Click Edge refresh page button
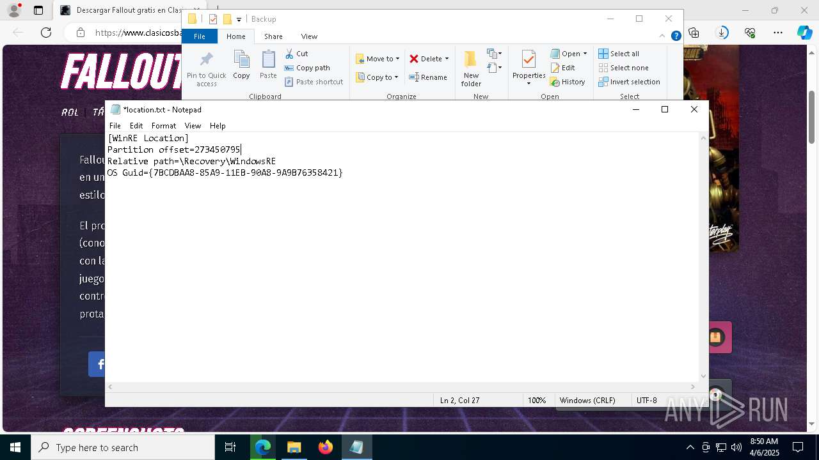The image size is (819, 460). tap(46, 33)
